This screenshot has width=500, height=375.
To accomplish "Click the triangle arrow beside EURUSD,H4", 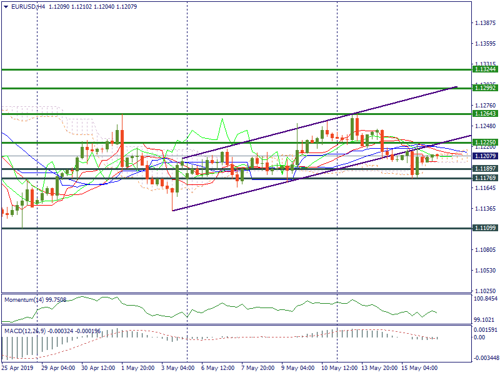I will (6, 6).
